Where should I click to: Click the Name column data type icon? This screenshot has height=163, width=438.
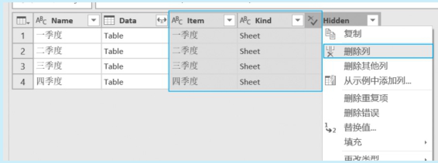[x=42, y=21]
